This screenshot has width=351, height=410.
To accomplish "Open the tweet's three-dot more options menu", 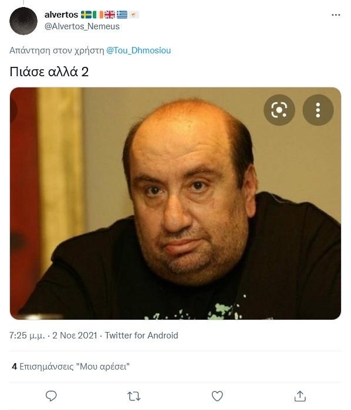I will [x=336, y=15].
